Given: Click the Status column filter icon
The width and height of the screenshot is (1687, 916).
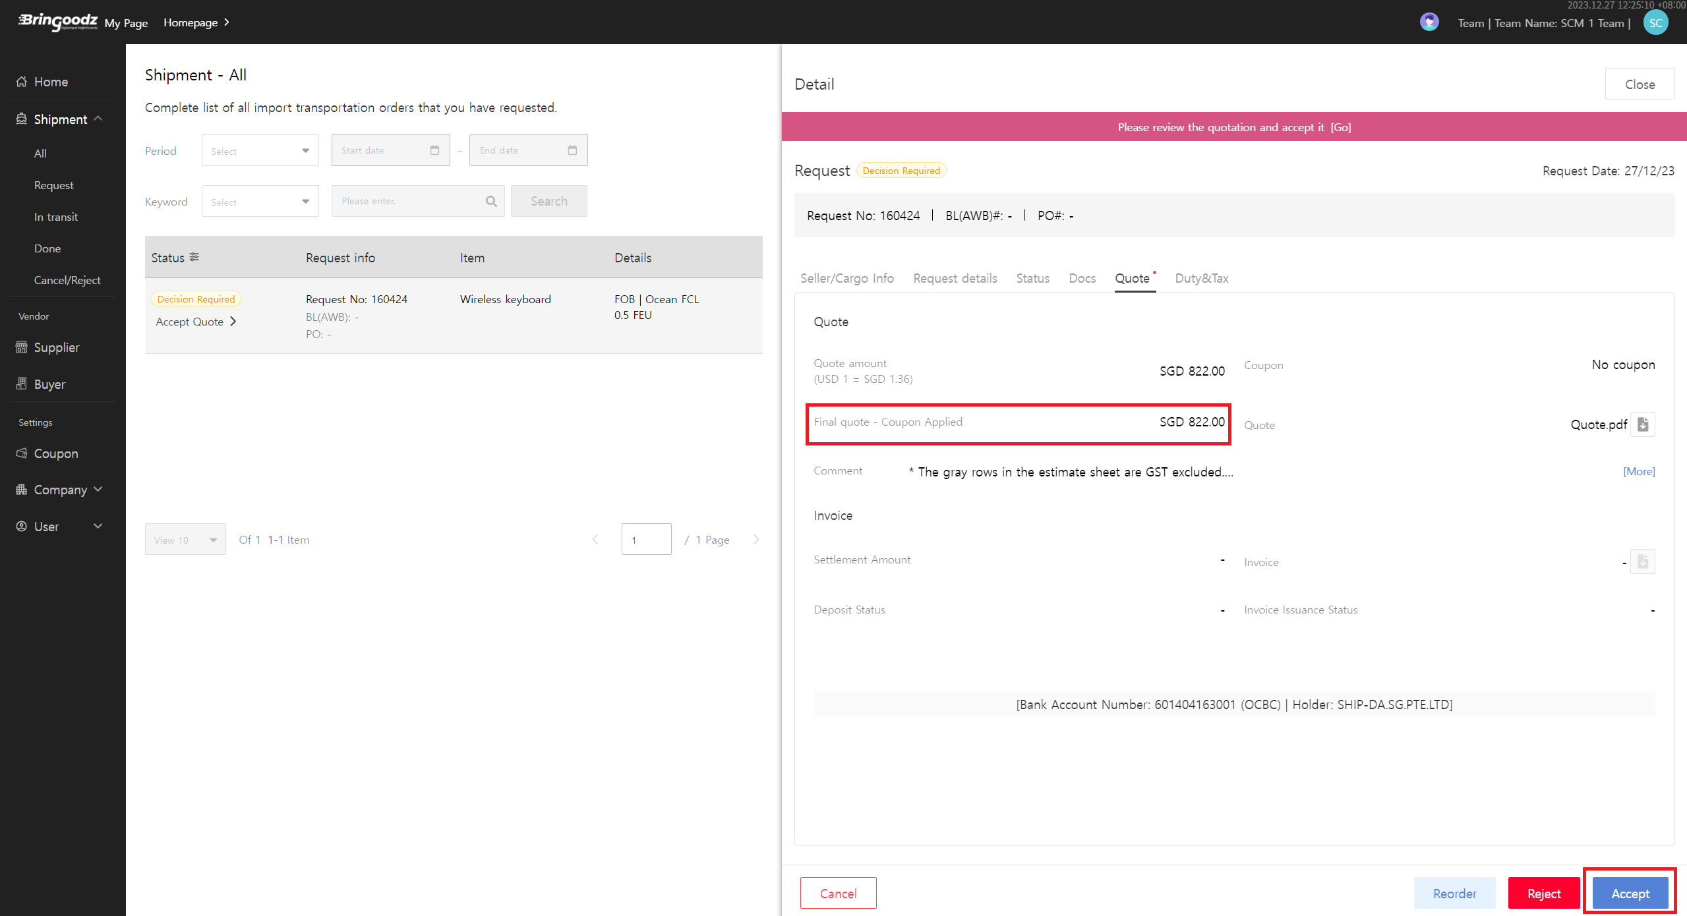Looking at the screenshot, I should pyautogui.click(x=194, y=257).
